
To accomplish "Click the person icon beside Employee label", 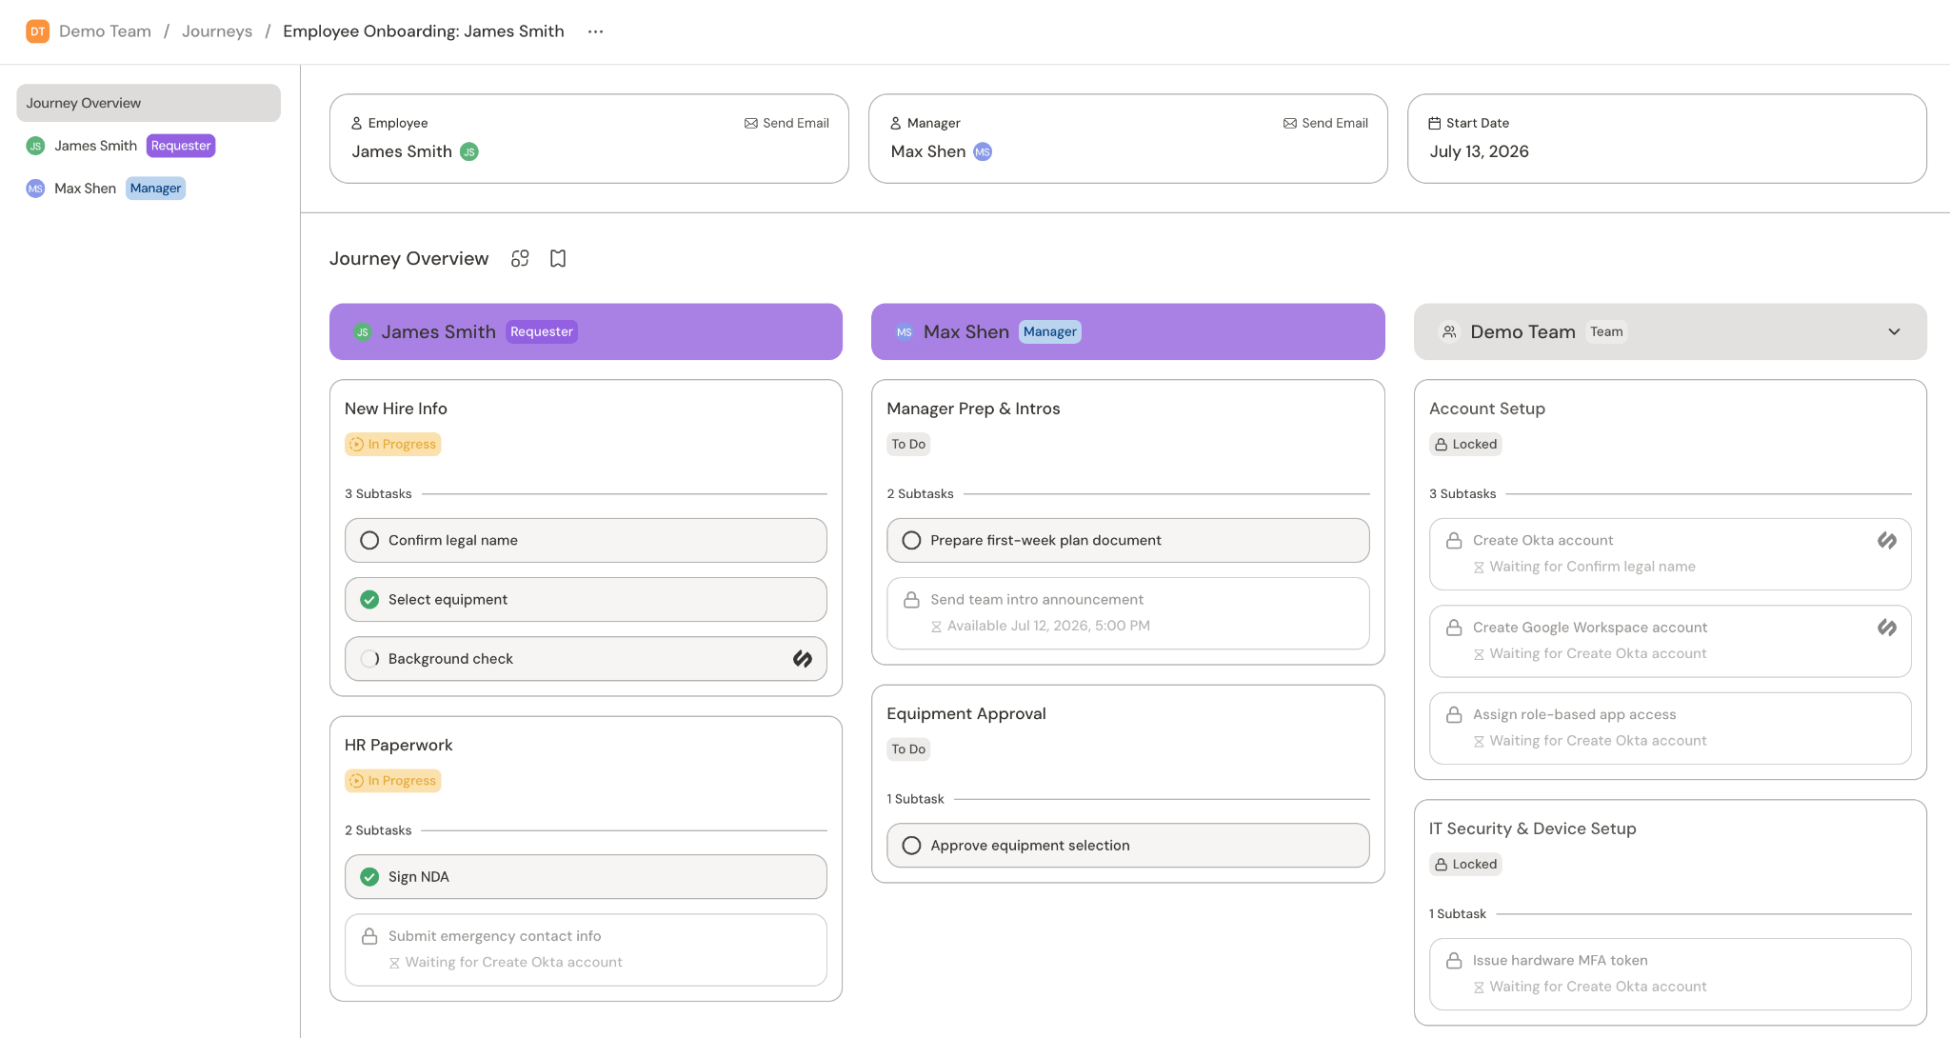I will [357, 123].
